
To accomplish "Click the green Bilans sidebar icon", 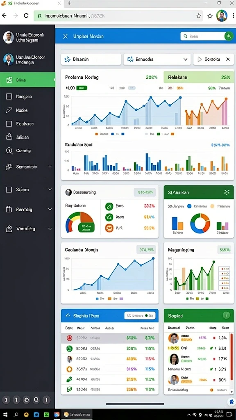I will point(9,80).
